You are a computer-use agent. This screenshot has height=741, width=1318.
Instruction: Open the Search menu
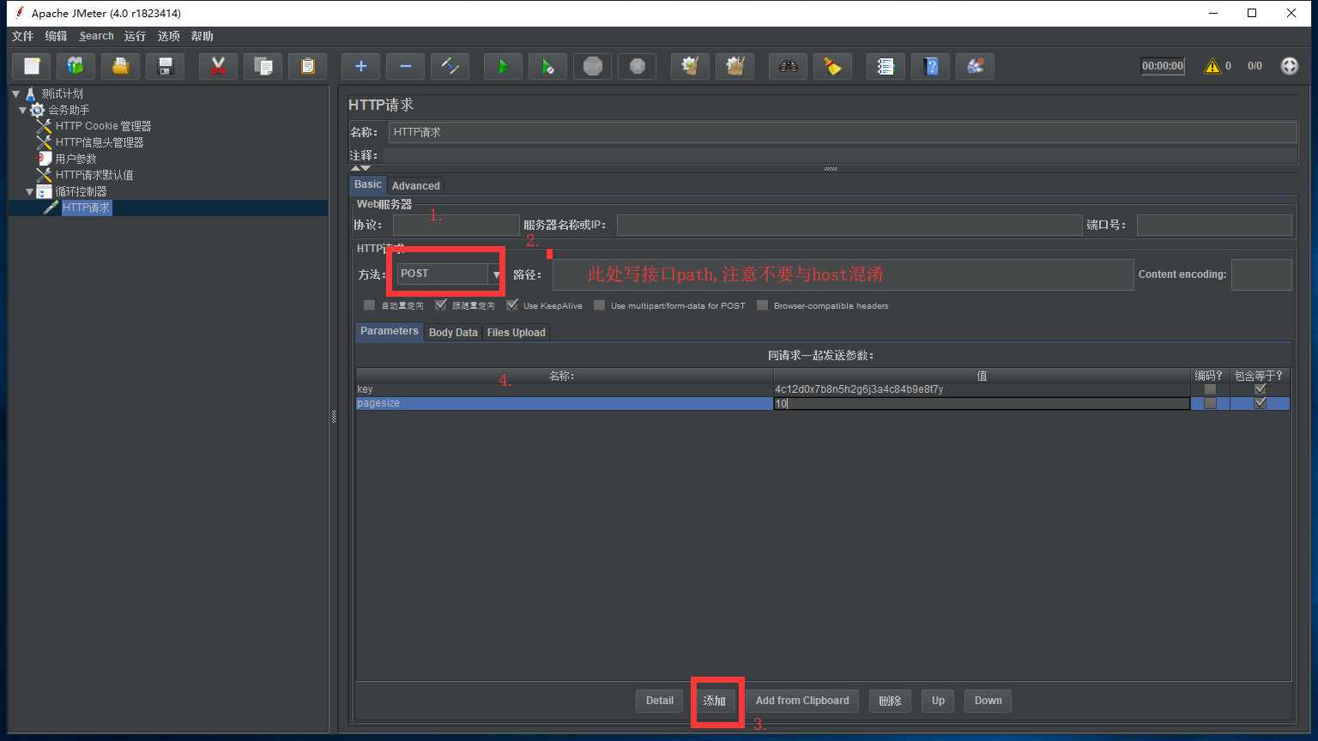(96, 36)
